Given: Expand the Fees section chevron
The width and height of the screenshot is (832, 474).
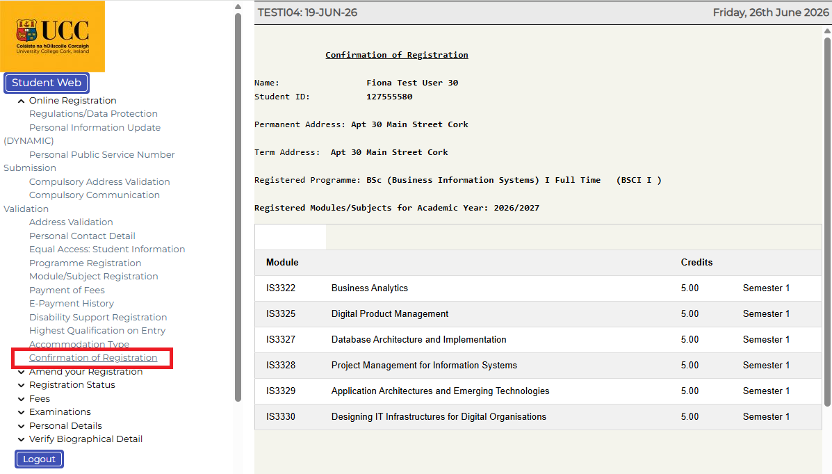Looking at the screenshot, I should tap(22, 399).
